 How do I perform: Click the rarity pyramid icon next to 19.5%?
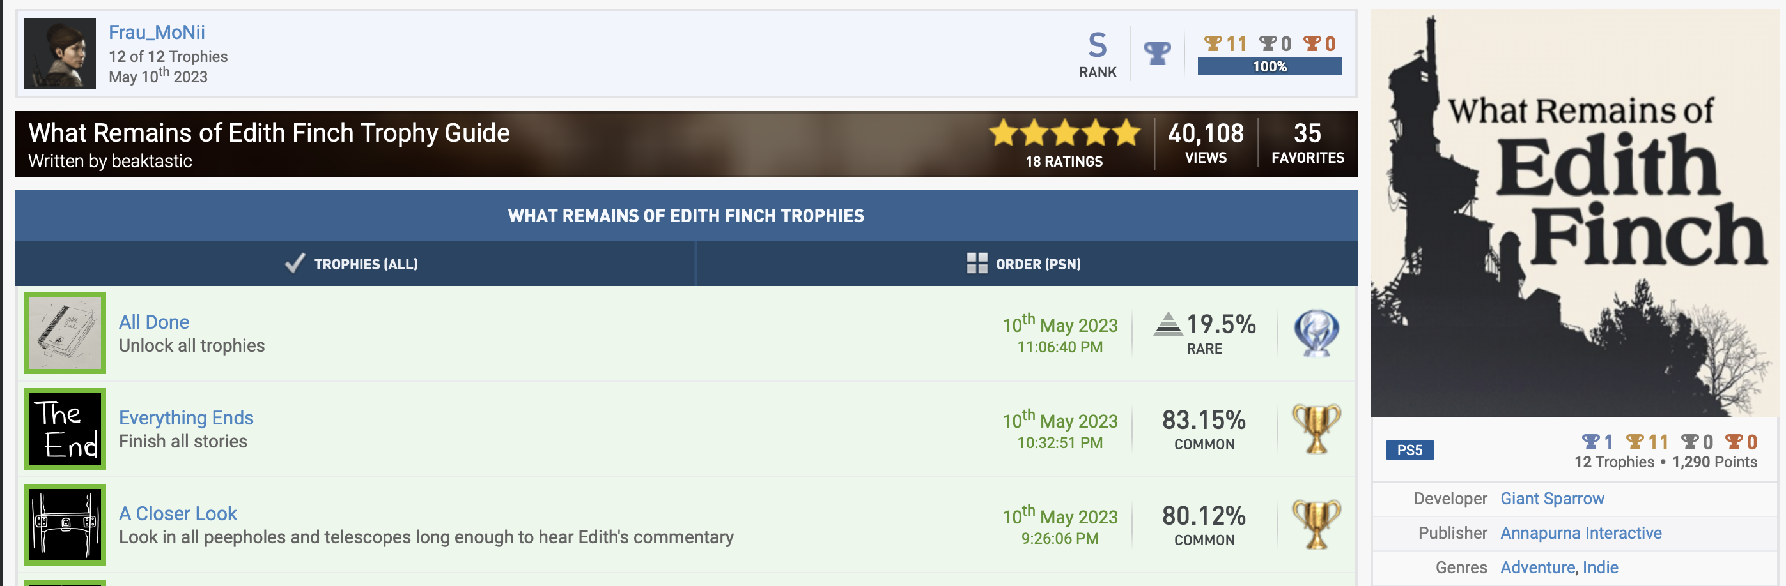(x=1169, y=324)
